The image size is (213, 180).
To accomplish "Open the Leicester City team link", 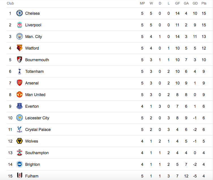I will 37,118.
